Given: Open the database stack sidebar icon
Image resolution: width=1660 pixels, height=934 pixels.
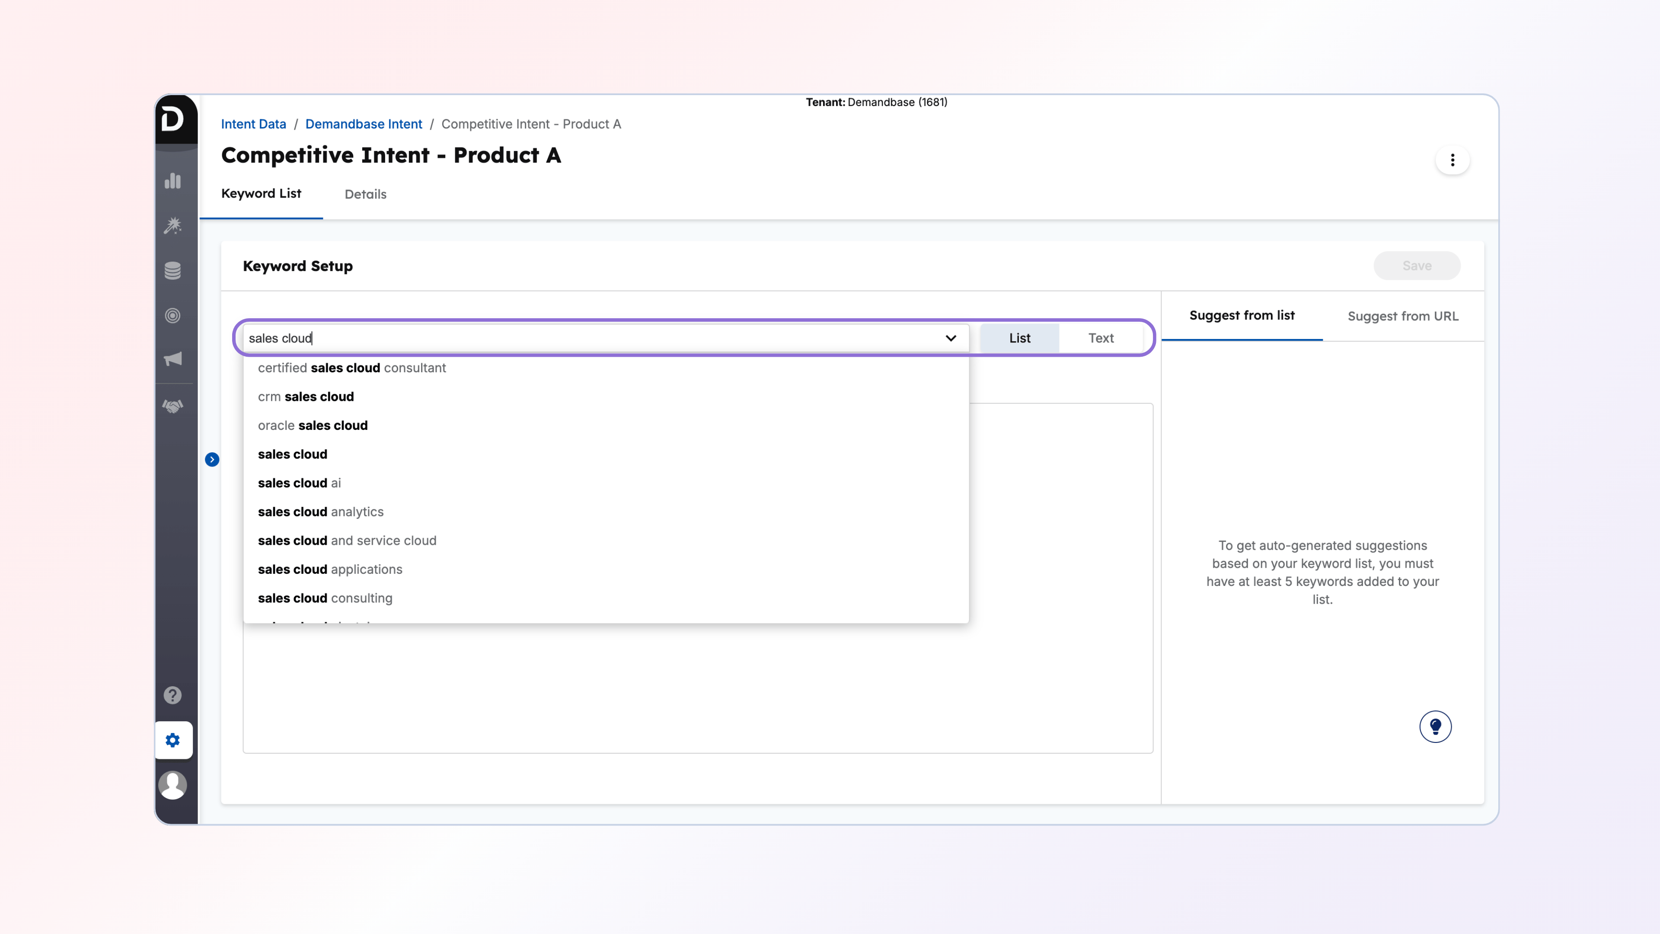Looking at the screenshot, I should pyautogui.click(x=173, y=271).
